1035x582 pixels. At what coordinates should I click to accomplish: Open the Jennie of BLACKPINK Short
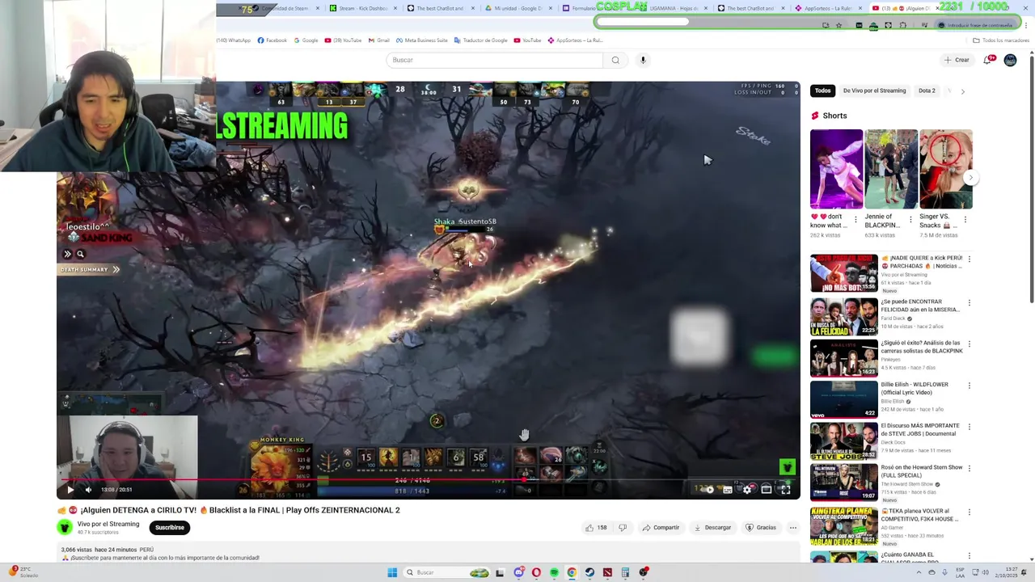891,169
